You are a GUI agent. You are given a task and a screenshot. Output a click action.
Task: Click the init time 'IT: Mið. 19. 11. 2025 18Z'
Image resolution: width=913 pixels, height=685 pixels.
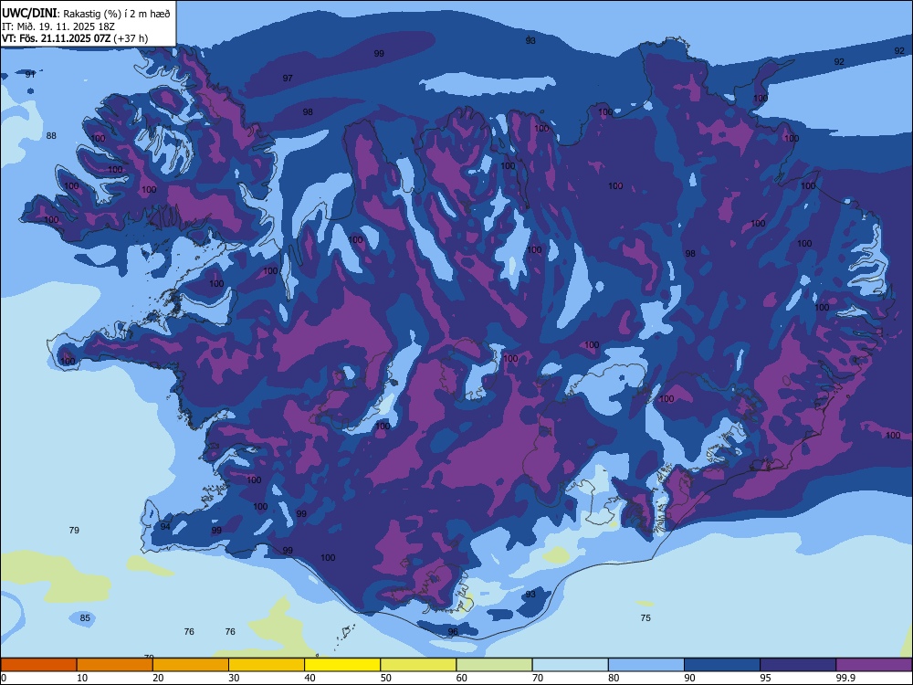[58, 26]
